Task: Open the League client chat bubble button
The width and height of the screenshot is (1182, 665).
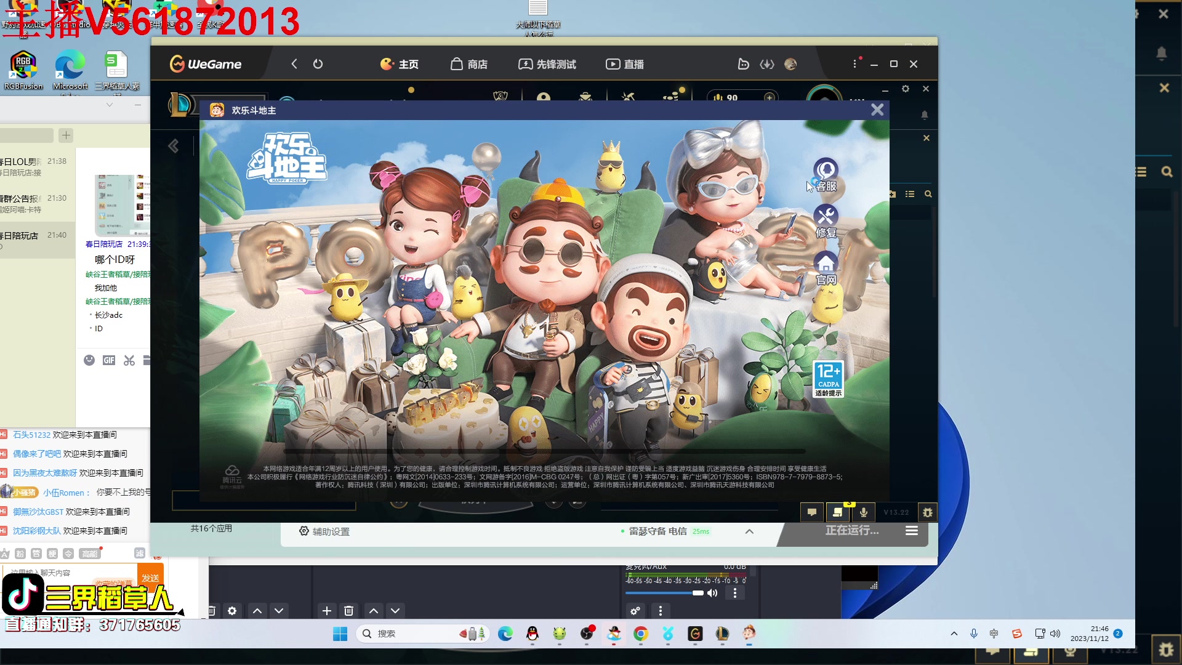Action: [812, 512]
